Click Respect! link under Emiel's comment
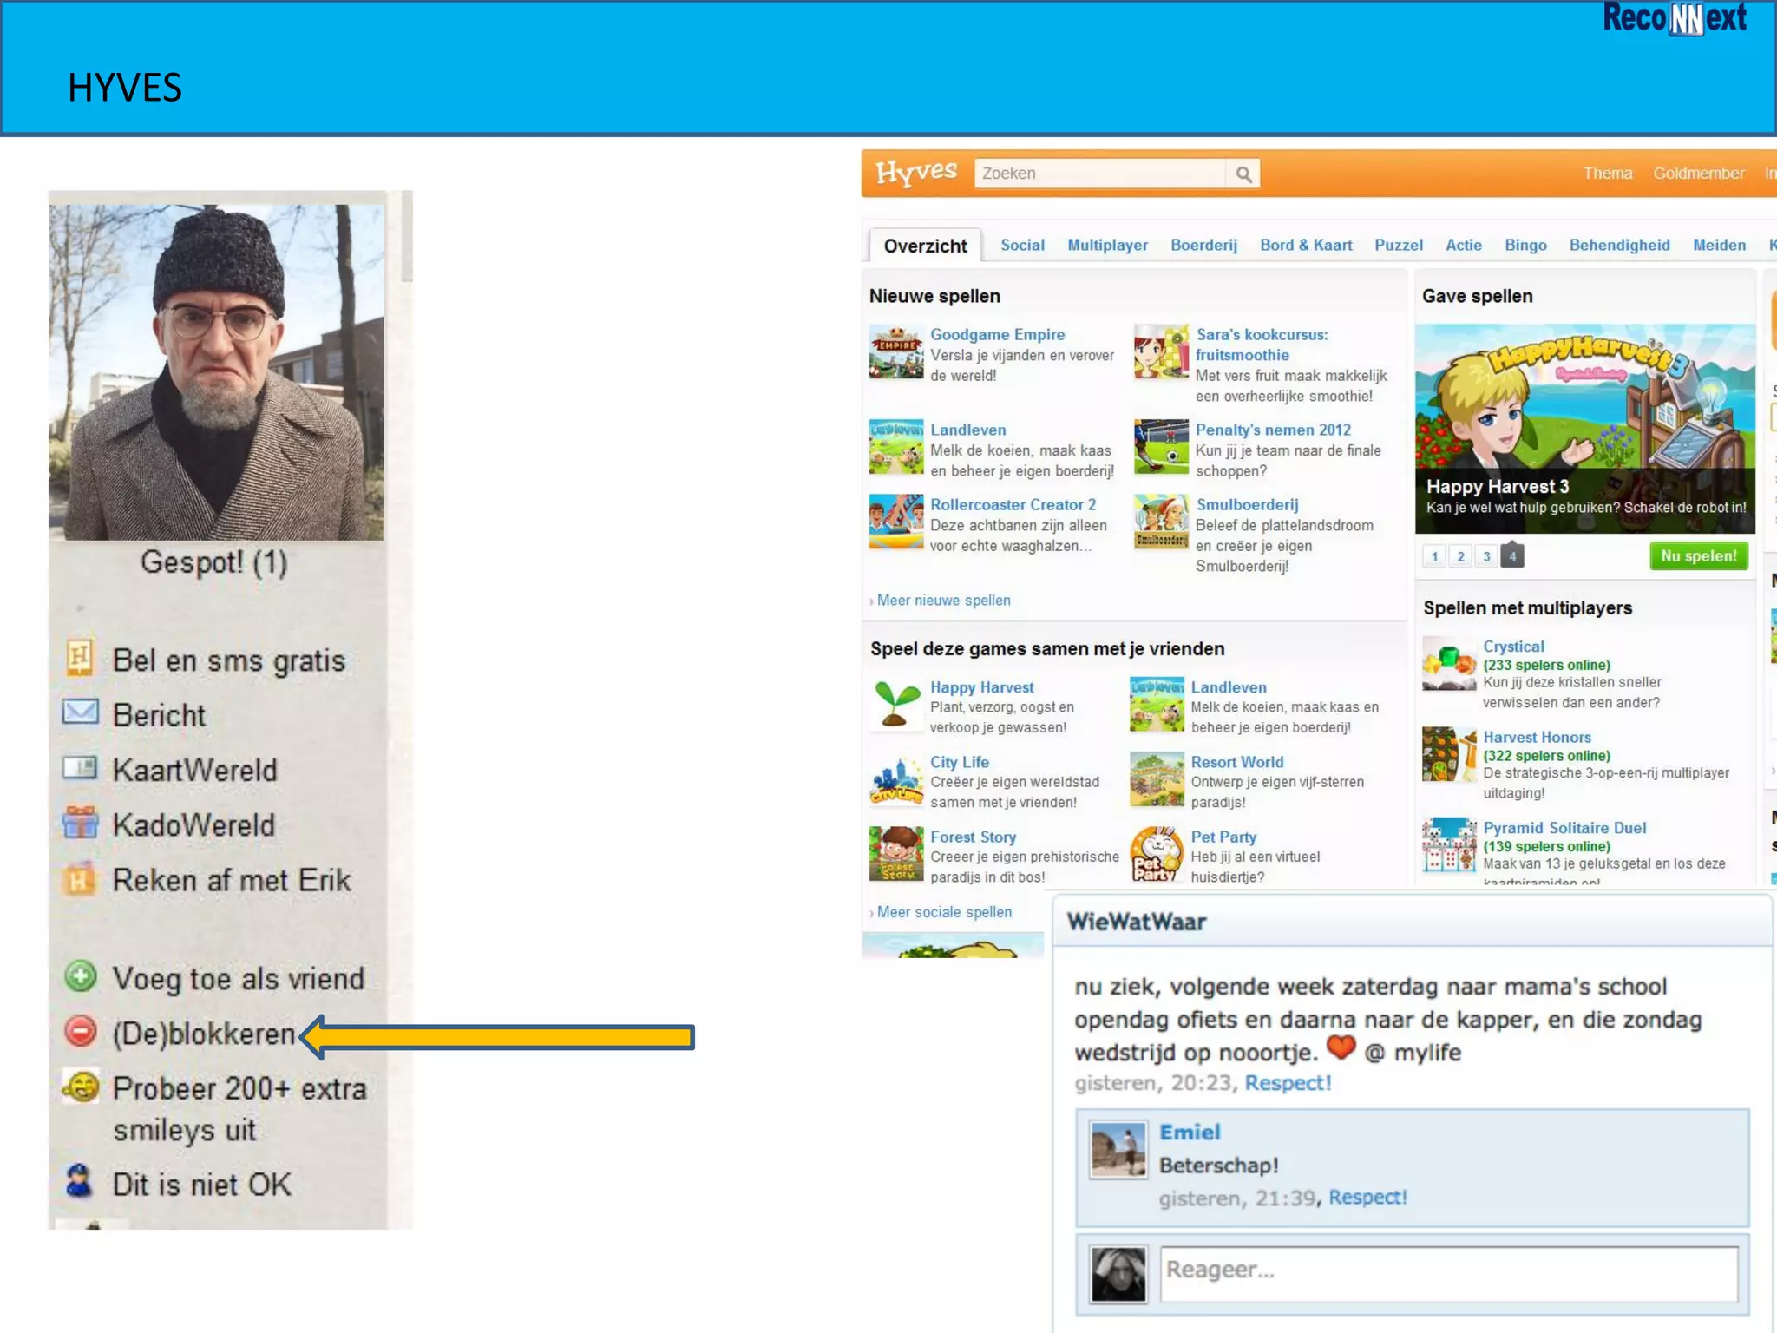Viewport: 1777px width, 1333px height. [1367, 1198]
